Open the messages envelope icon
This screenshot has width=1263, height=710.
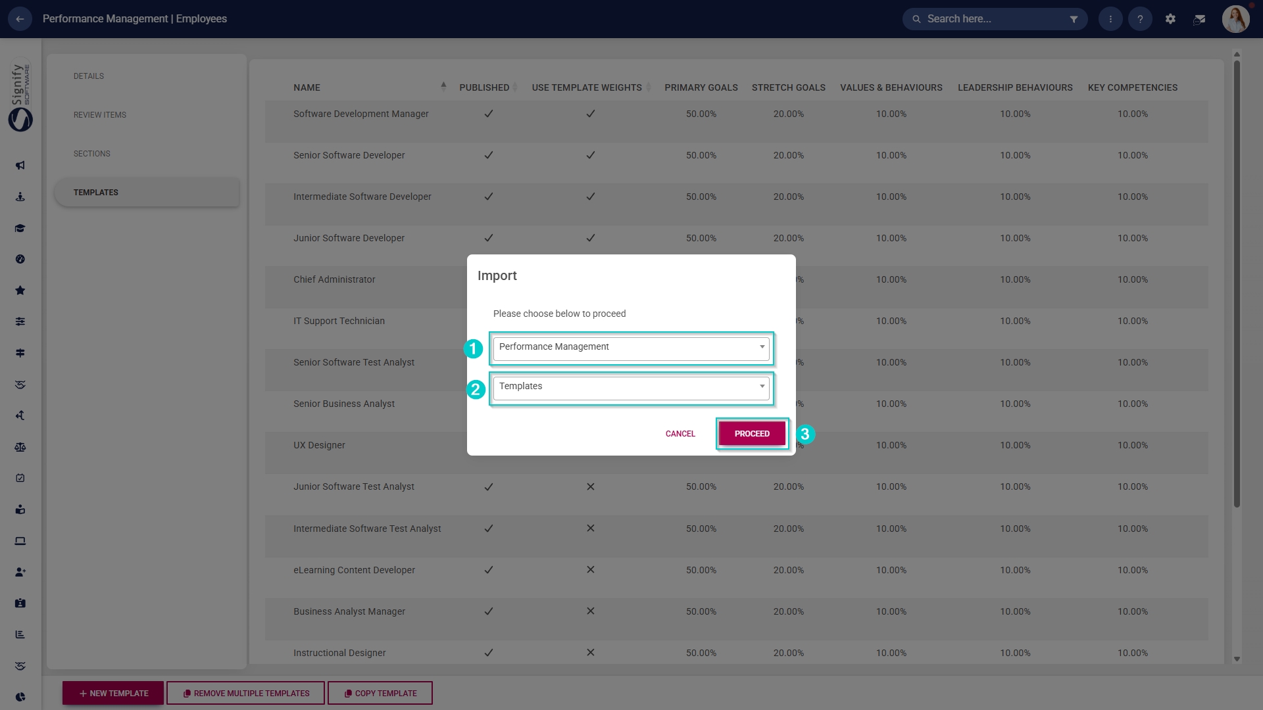[1199, 19]
